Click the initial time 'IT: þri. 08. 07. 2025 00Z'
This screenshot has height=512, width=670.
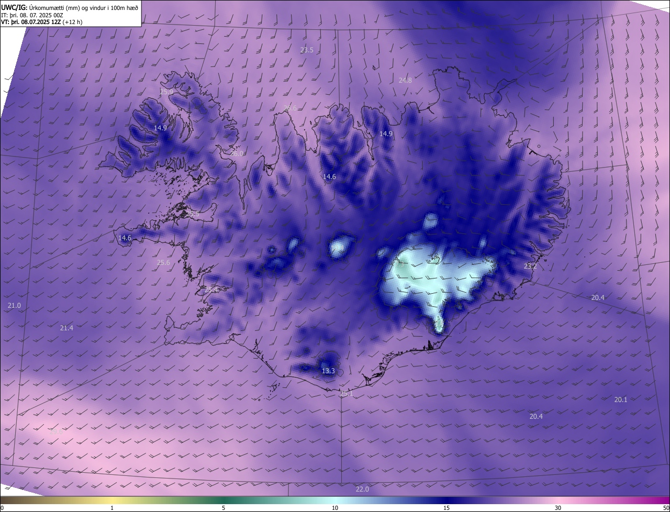tap(32, 15)
